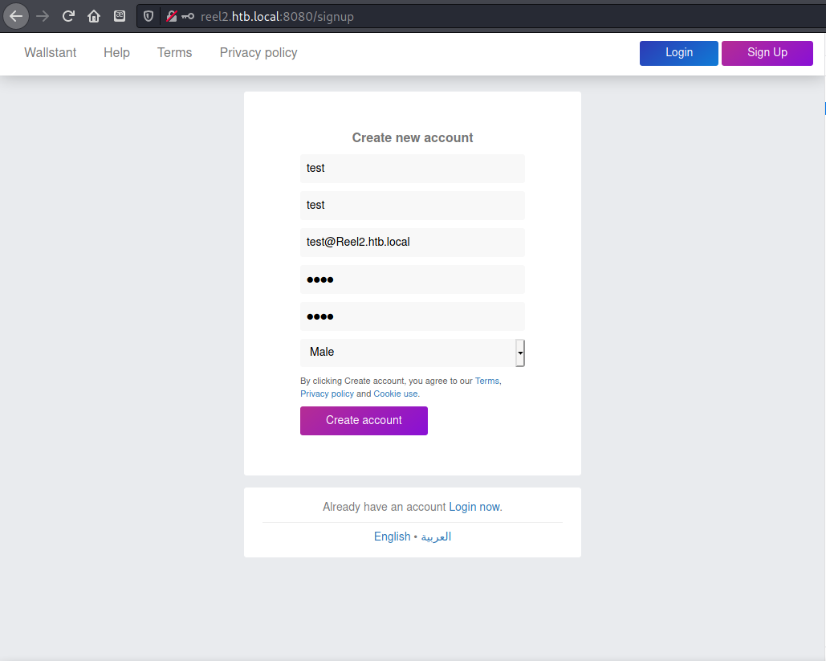Follow the Login now link
Screen dimensions: 826x661
474,507
